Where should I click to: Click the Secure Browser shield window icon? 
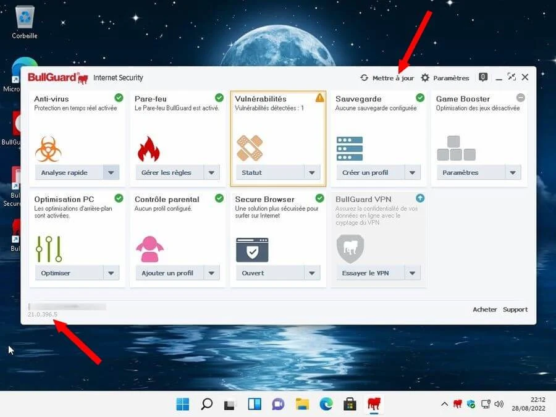252,250
